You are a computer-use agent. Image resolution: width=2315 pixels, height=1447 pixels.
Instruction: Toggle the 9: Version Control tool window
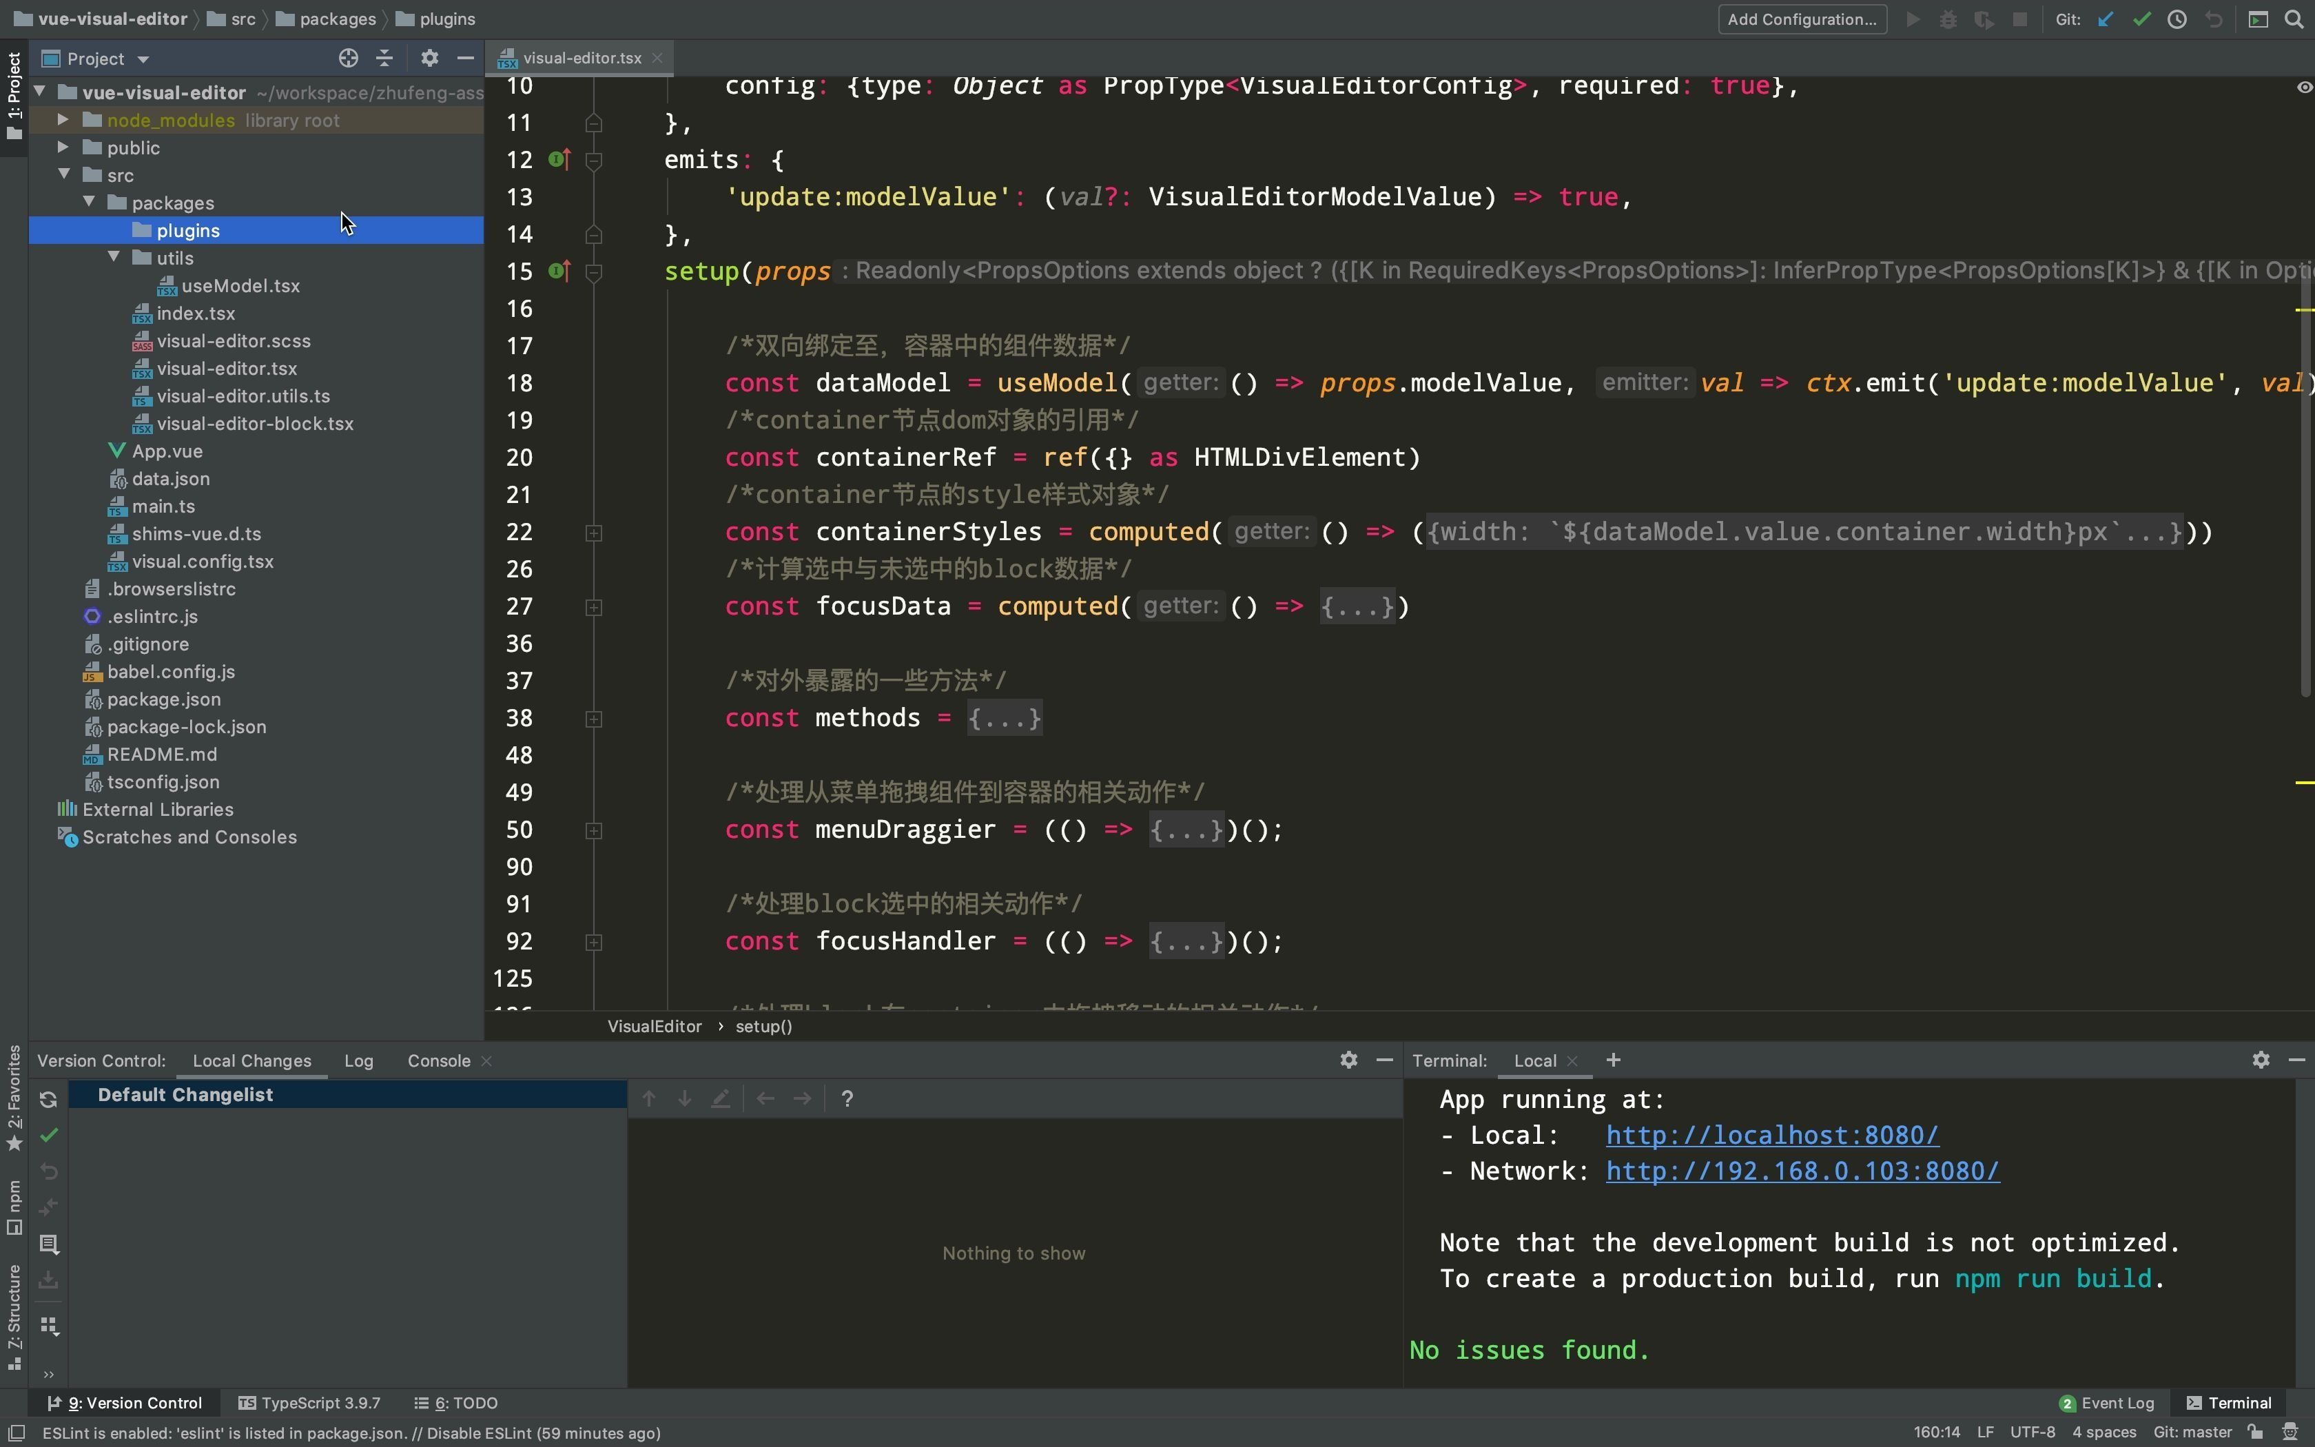(x=125, y=1403)
